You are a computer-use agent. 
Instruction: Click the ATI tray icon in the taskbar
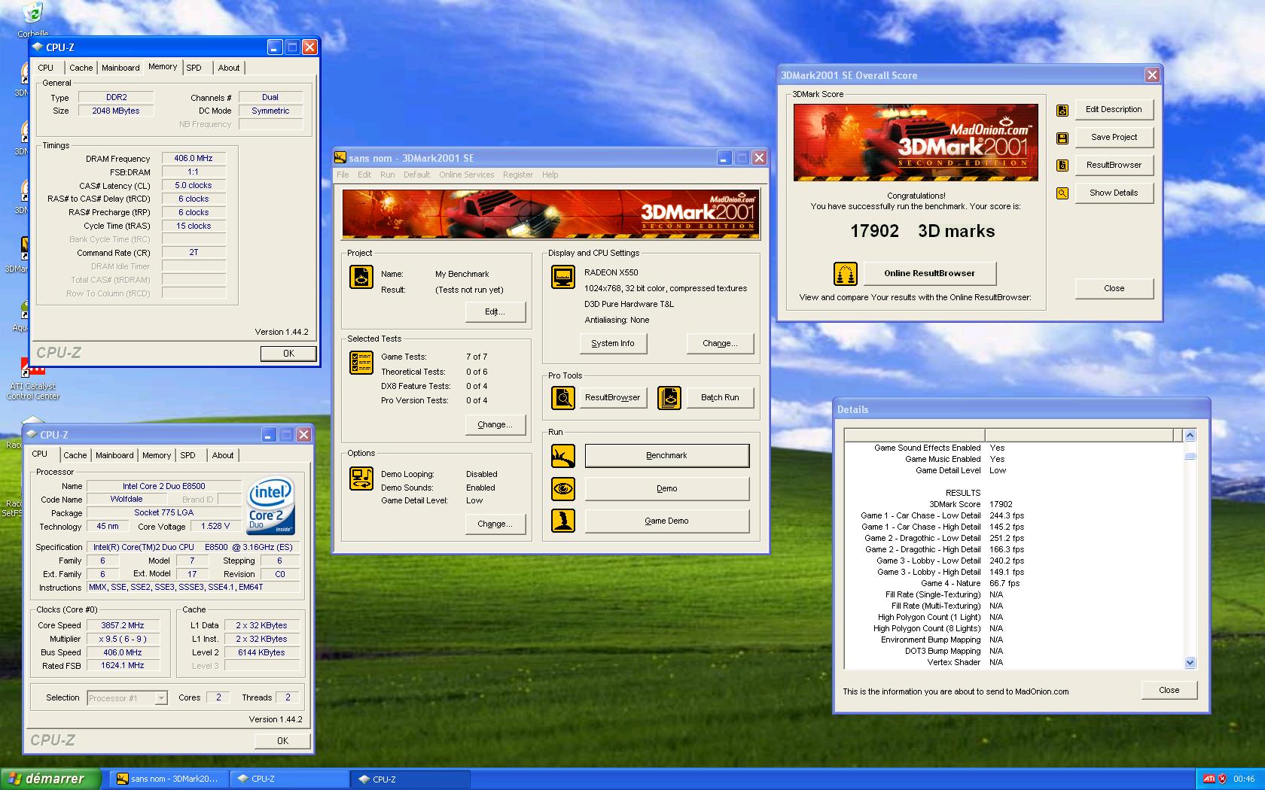pos(1208,779)
